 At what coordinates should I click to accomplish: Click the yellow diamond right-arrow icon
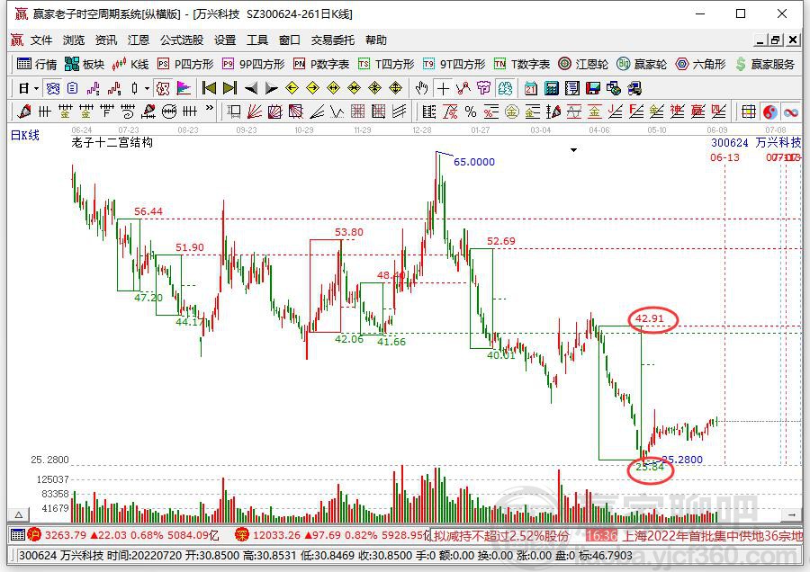pyautogui.click(x=312, y=89)
